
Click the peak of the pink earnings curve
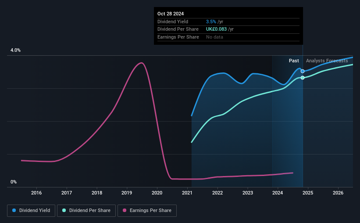pyautogui.click(x=142, y=63)
